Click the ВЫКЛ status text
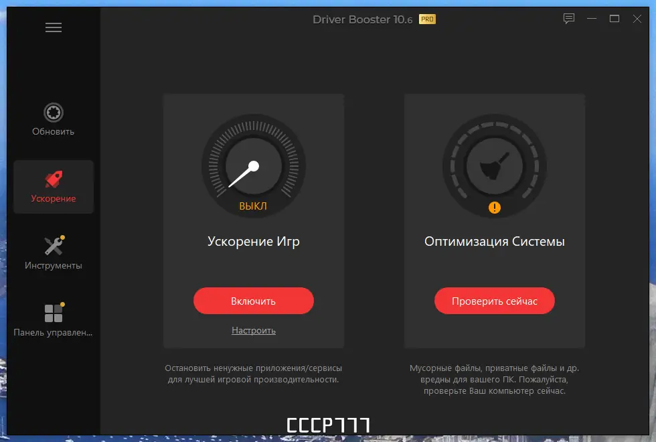This screenshot has height=442, width=656. click(x=253, y=206)
